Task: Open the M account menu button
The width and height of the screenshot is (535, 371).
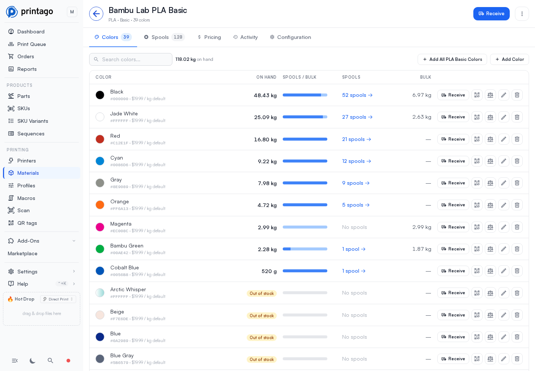Action: click(72, 12)
